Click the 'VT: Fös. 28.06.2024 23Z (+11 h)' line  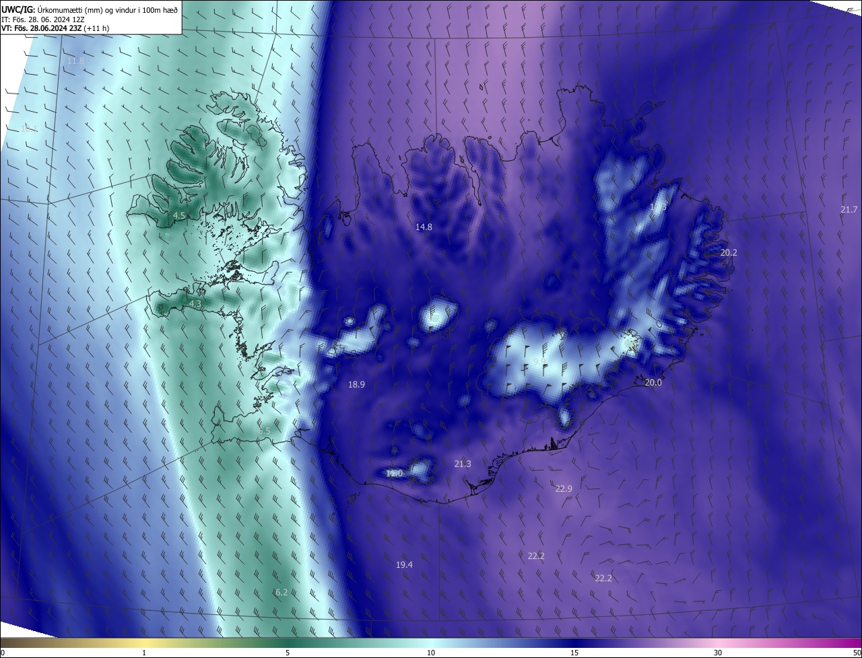point(55,28)
